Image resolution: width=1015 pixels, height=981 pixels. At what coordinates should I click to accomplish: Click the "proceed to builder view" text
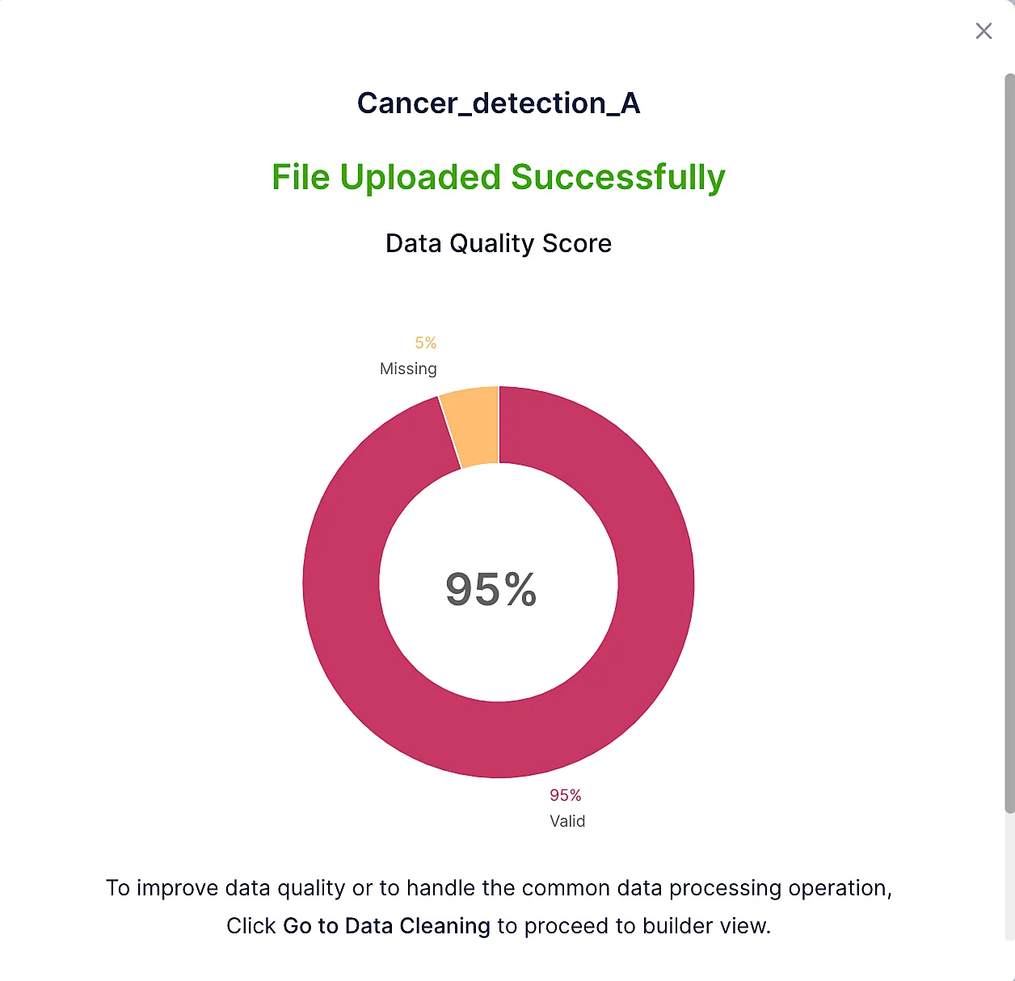point(647,926)
